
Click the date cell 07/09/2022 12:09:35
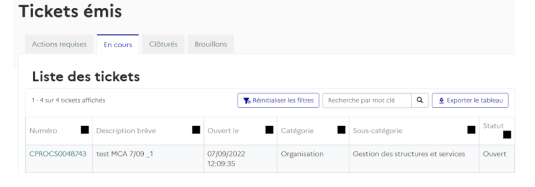pyautogui.click(x=241, y=159)
